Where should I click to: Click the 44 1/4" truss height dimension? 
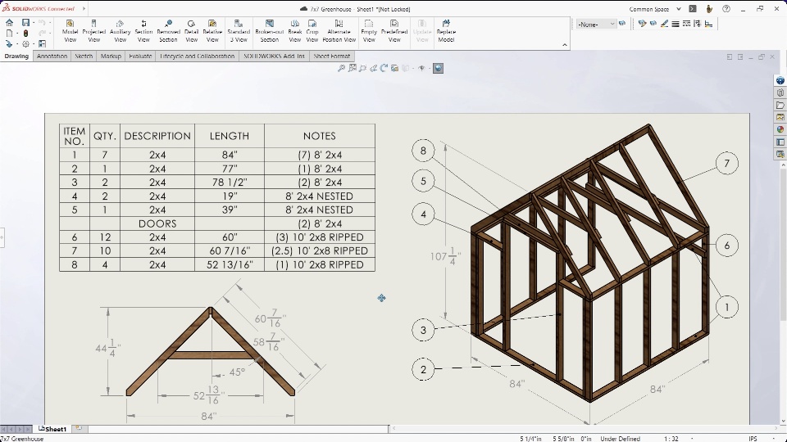coord(107,347)
